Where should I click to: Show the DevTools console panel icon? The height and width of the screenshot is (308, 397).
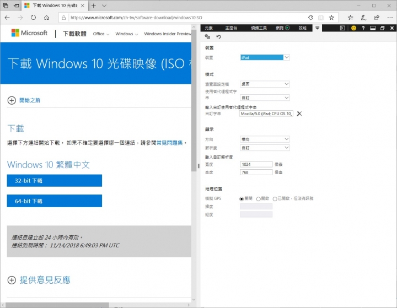pyautogui.click(x=342, y=28)
